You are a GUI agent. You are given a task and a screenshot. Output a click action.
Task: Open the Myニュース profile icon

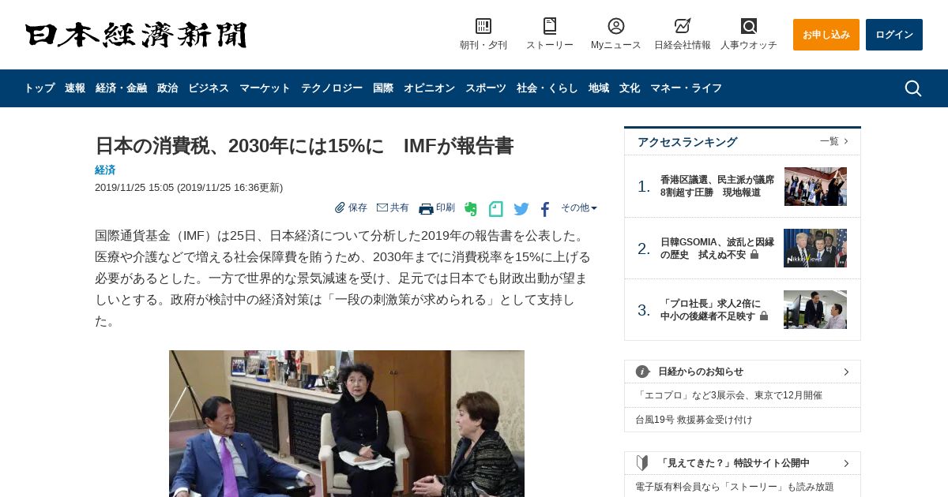click(x=616, y=26)
